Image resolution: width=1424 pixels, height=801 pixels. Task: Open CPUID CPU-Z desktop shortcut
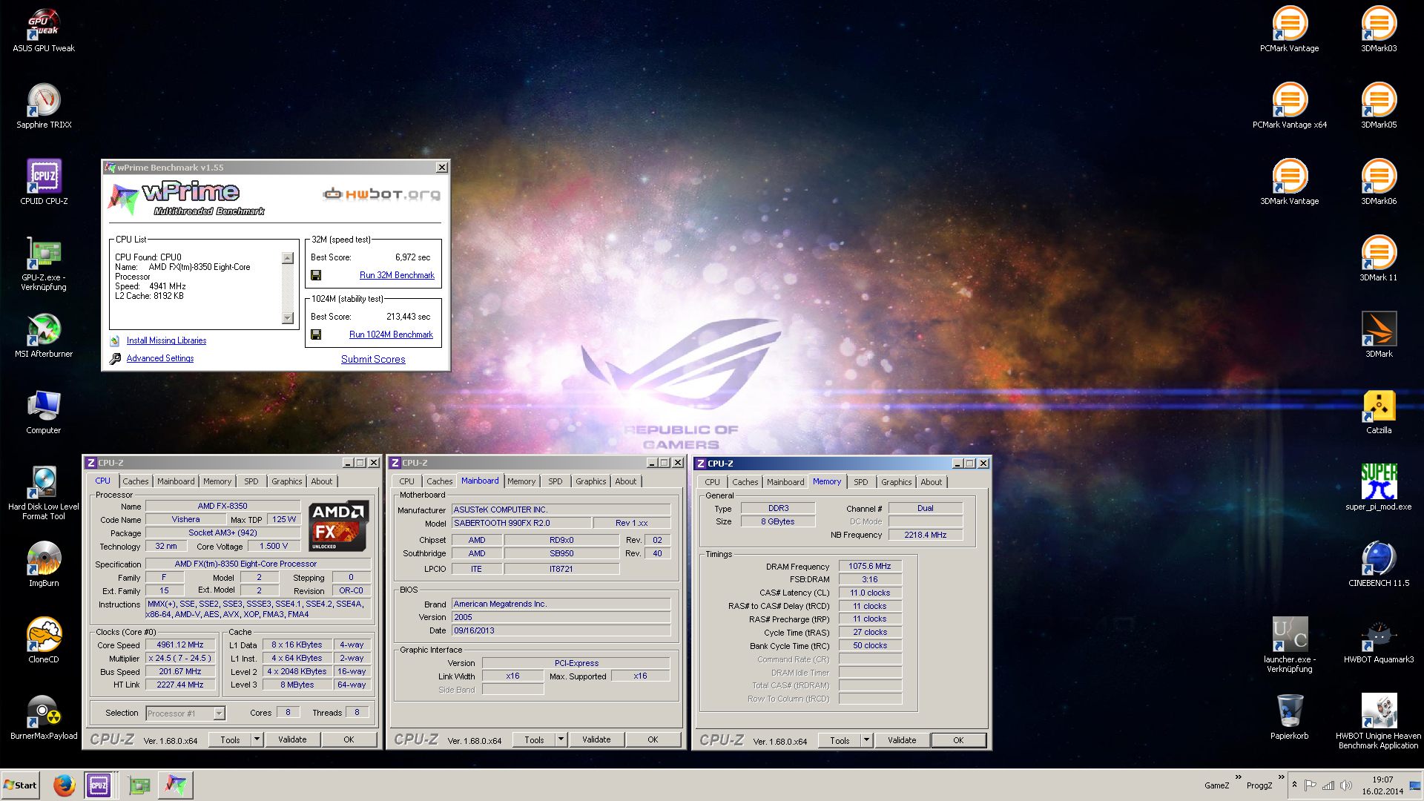click(x=44, y=182)
